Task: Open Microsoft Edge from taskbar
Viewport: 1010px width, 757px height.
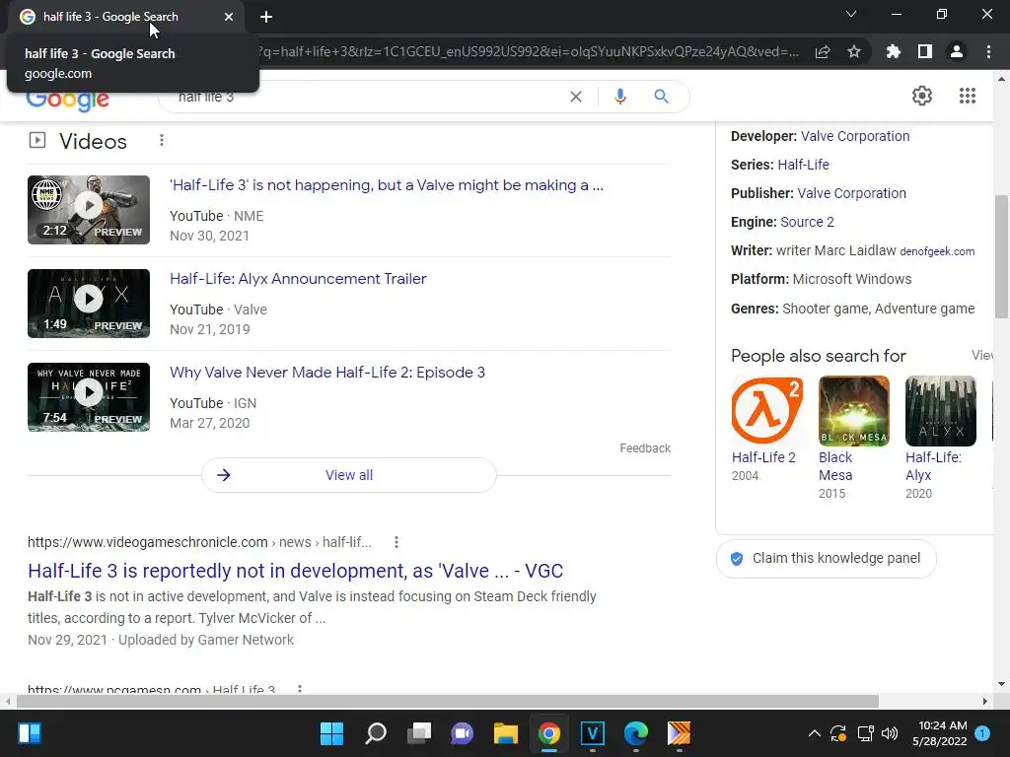Action: click(636, 733)
